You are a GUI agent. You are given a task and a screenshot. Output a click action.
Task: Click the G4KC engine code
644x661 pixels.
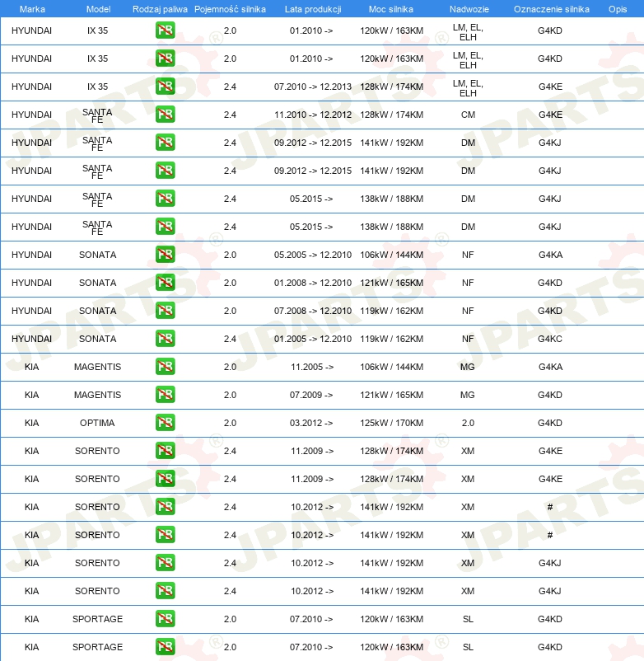[x=550, y=339]
